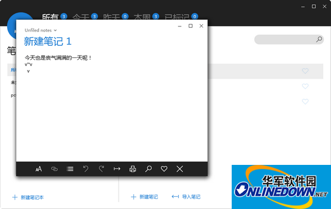Screen dimensions: 331x209
Task: Print the note with the printer icon
Action: pyautogui.click(x=132, y=169)
